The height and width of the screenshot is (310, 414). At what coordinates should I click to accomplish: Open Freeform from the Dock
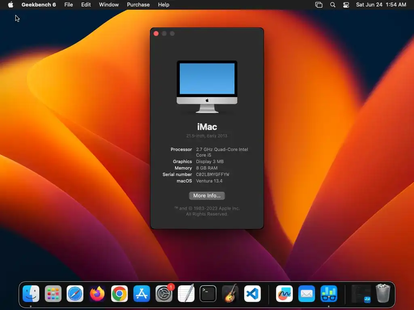point(284,294)
